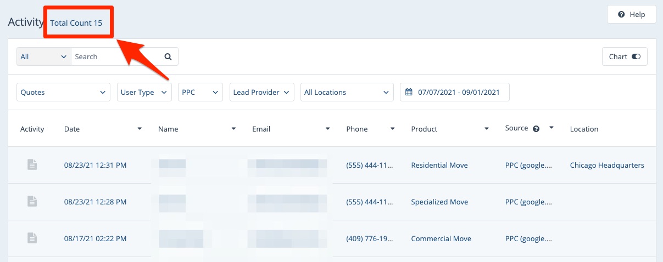Click the Chicago Headquarters location link
This screenshot has width=663, height=262.
606,165
